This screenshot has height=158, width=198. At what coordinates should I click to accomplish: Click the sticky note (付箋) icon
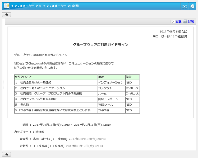(x=173, y=22)
